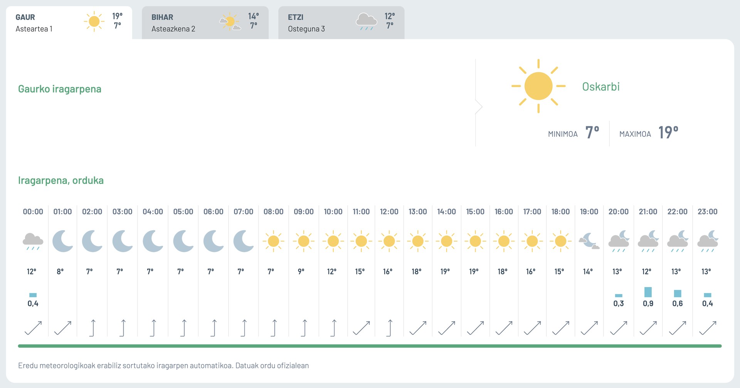
Task: Click the green horizontal scroll bar
Action: click(370, 346)
